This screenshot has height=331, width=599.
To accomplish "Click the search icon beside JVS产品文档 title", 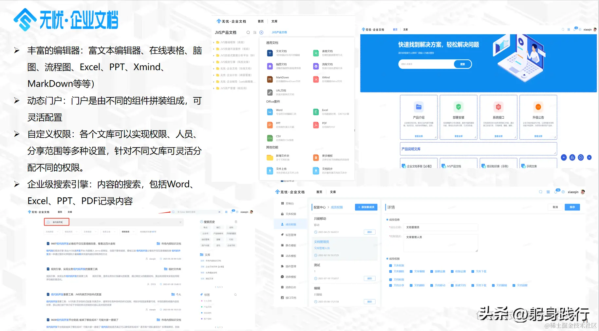I will click(248, 32).
